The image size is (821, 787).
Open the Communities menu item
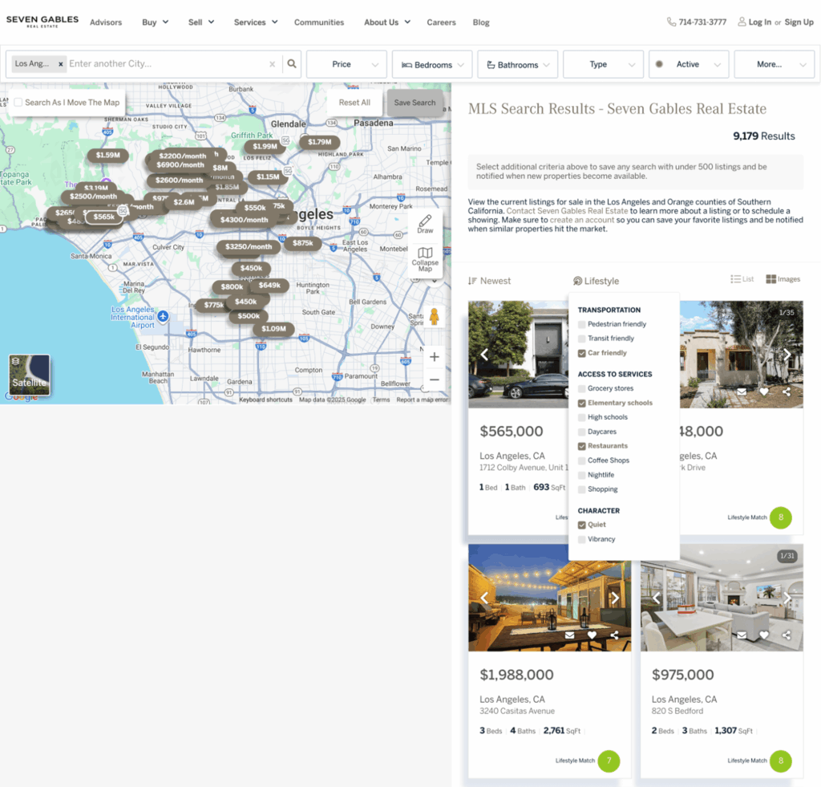(319, 22)
